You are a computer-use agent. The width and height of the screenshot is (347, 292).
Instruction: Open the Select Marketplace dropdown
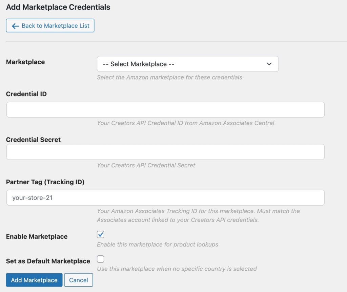(x=187, y=64)
